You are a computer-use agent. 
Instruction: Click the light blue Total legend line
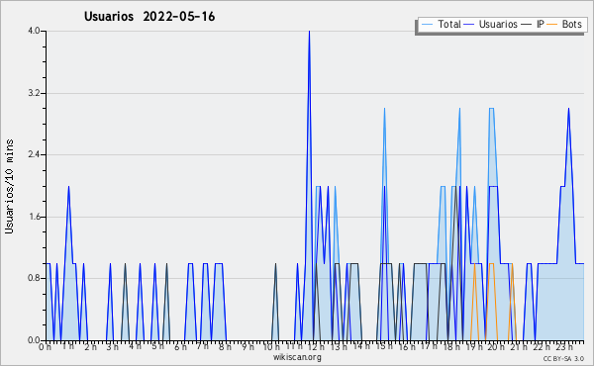coord(427,25)
